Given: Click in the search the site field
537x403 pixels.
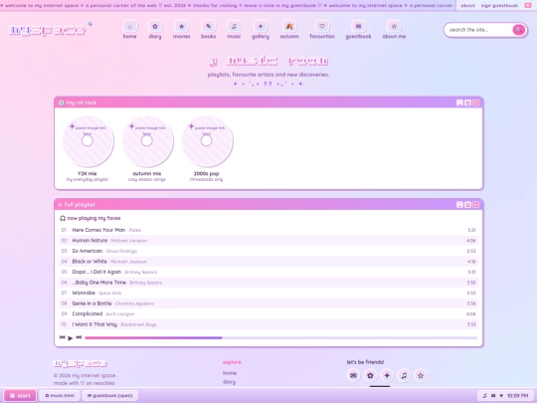Looking at the screenshot, I should 478,30.
